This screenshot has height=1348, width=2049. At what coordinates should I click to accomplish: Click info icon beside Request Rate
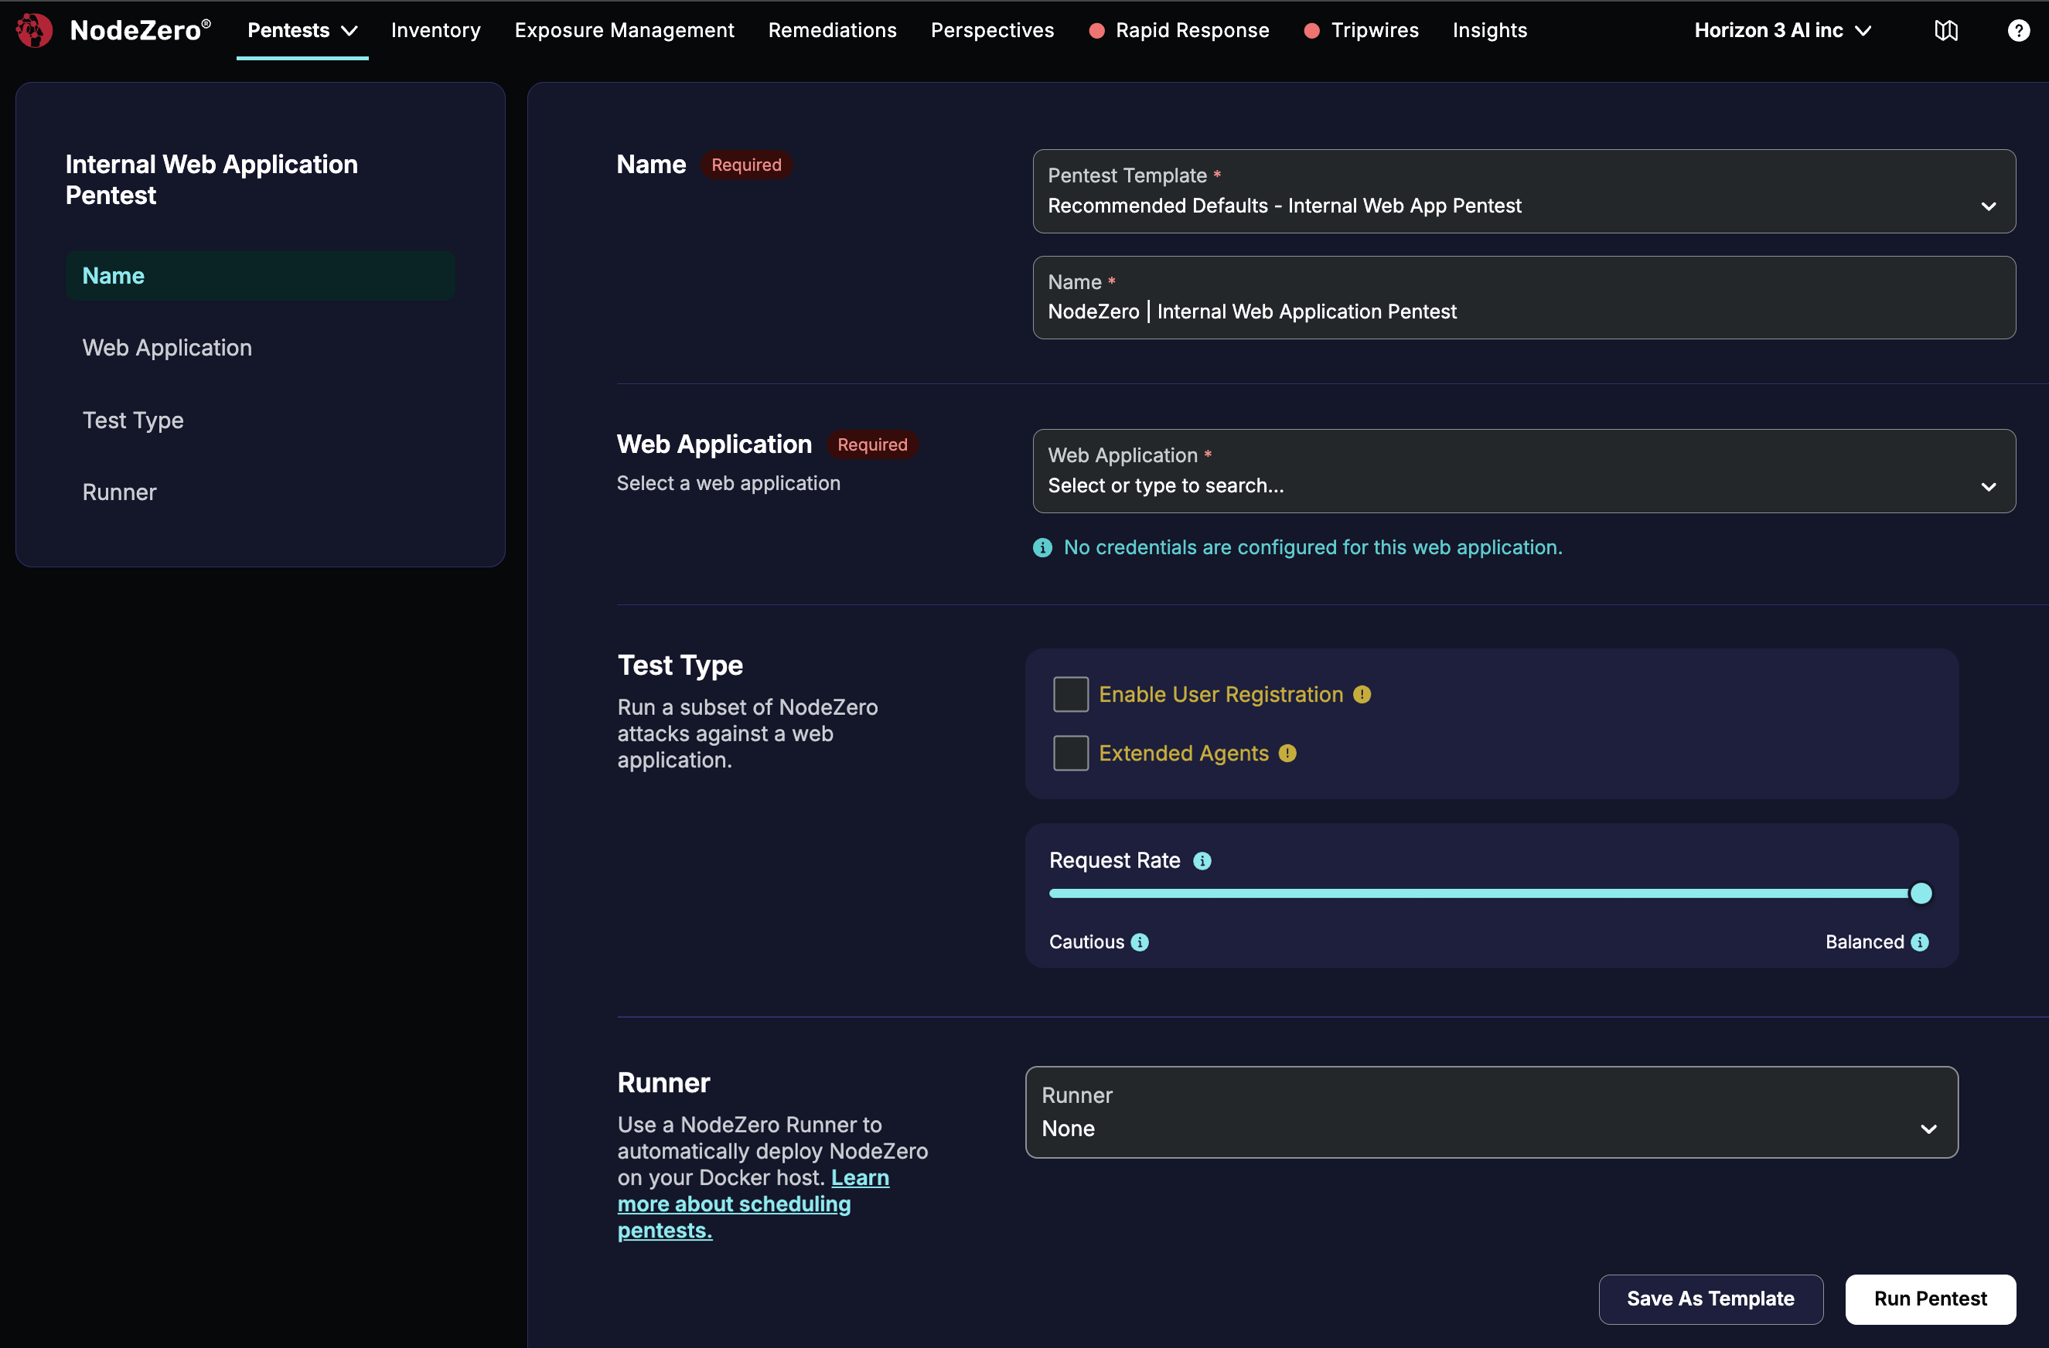[1202, 860]
